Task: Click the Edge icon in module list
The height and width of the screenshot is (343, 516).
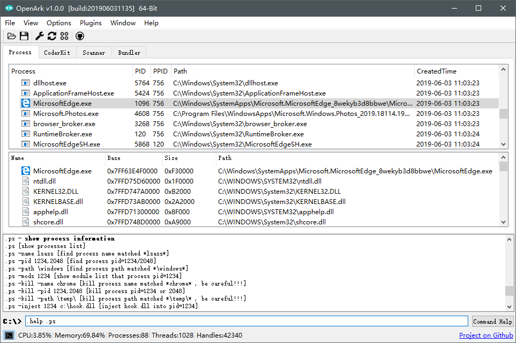Action: (x=26, y=171)
